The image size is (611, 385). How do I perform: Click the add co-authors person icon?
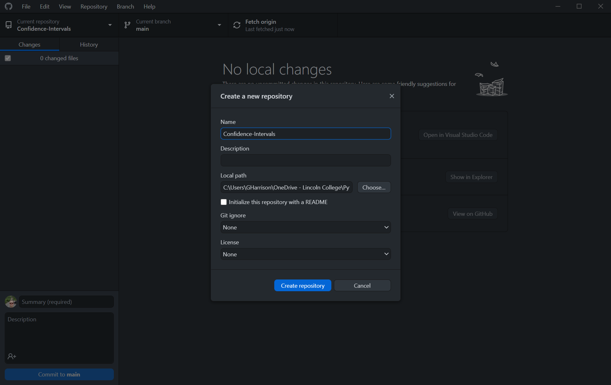pyautogui.click(x=12, y=356)
